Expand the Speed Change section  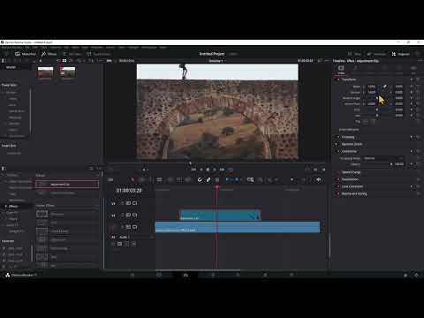[351, 172]
